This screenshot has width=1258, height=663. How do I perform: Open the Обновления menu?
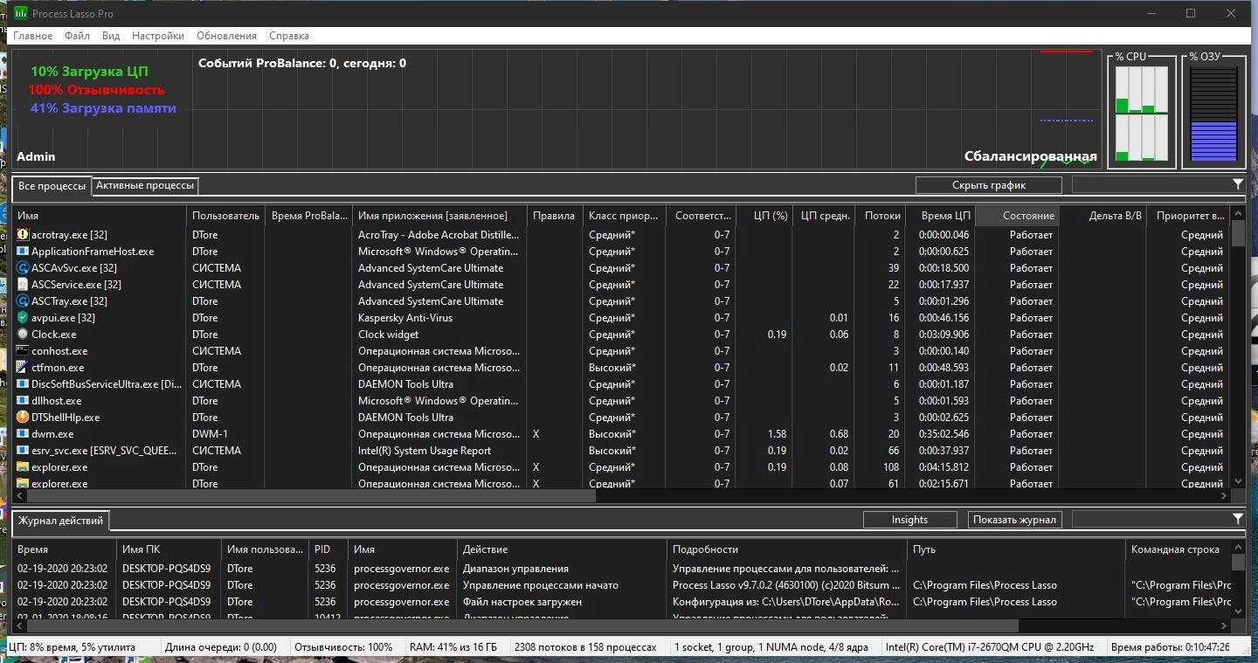(226, 36)
